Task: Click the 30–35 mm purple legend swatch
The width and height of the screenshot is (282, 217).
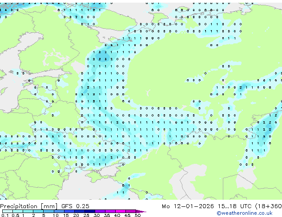Action: [x=100, y=211]
